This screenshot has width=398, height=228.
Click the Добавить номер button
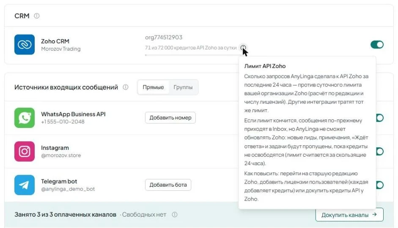point(170,118)
